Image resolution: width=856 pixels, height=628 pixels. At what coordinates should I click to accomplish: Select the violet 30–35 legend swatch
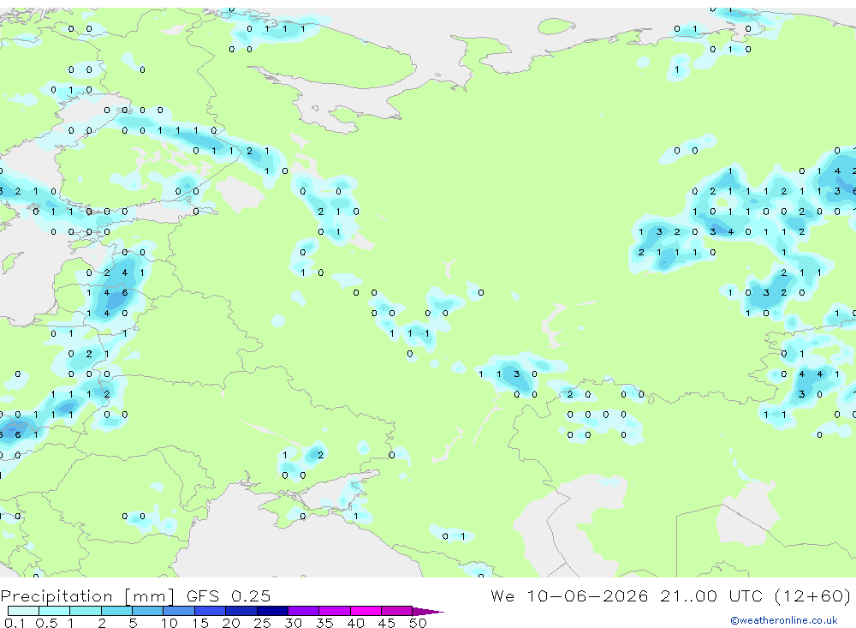[x=304, y=611]
